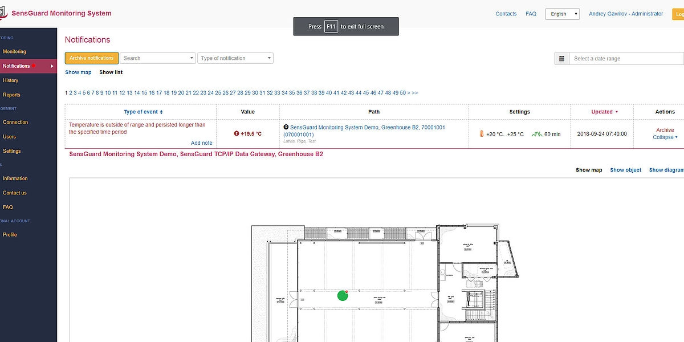This screenshot has width=684, height=342.
Task: Click the thermometer icon in Settings column
Action: [482, 135]
